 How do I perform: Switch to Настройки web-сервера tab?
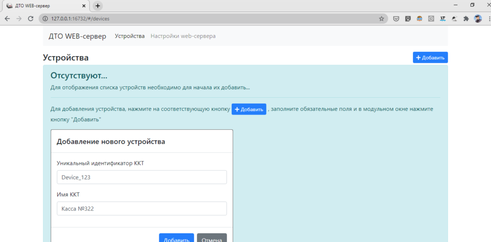click(183, 36)
